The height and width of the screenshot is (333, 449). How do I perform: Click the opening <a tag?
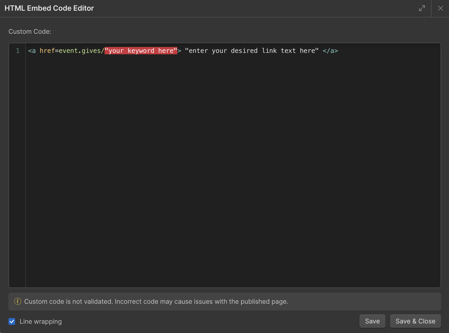pyautogui.click(x=32, y=51)
